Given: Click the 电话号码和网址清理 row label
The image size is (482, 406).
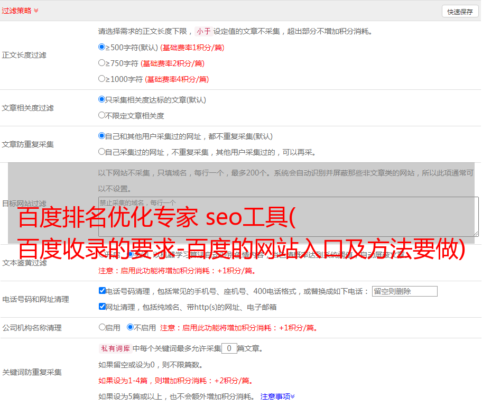Looking at the screenshot, I should pyautogui.click(x=35, y=299).
